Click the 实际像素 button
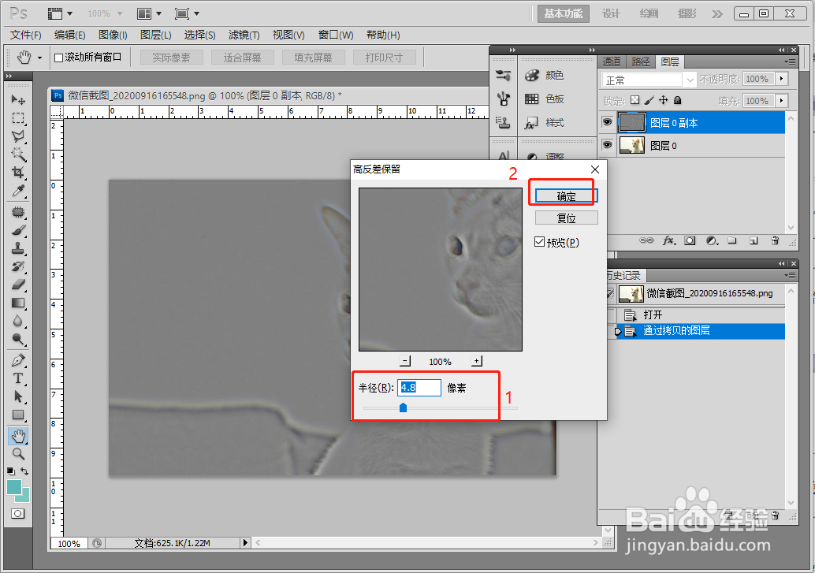Screen dimensions: 815x573 point(171,58)
